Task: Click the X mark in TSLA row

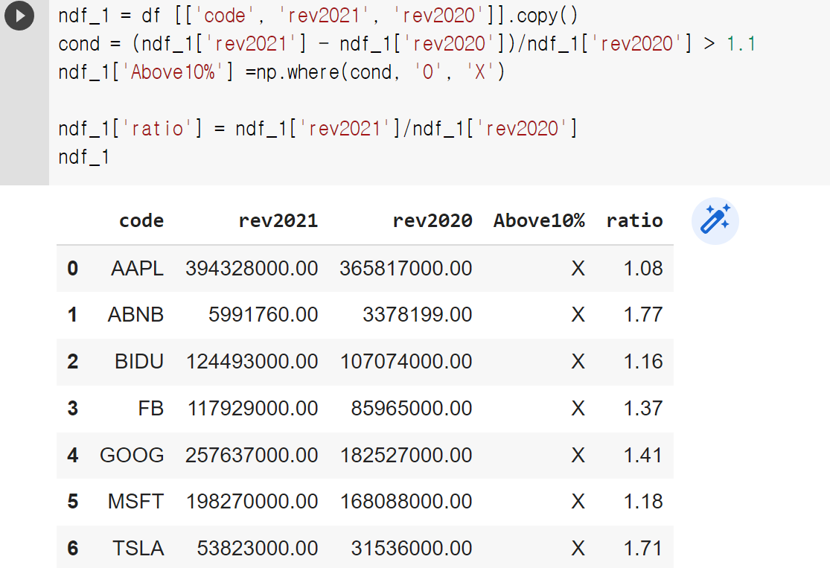Action: (x=578, y=549)
